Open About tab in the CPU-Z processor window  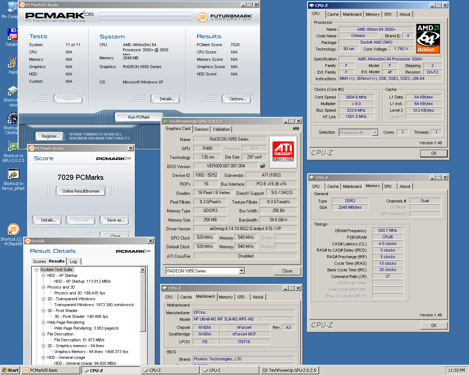coord(405,14)
